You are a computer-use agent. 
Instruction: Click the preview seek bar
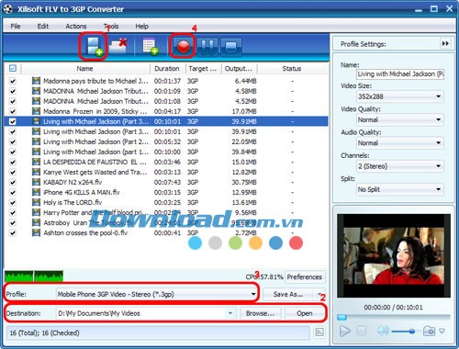[394, 317]
